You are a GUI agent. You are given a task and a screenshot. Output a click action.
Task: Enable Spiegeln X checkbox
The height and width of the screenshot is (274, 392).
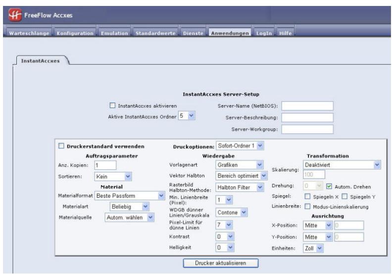(x=307, y=196)
